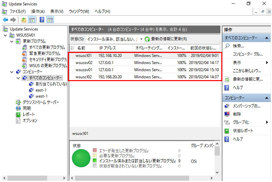This screenshot has height=182, width=272.
Task: Open the 状態(S) status filter dropdown
Action: [x=141, y=39]
